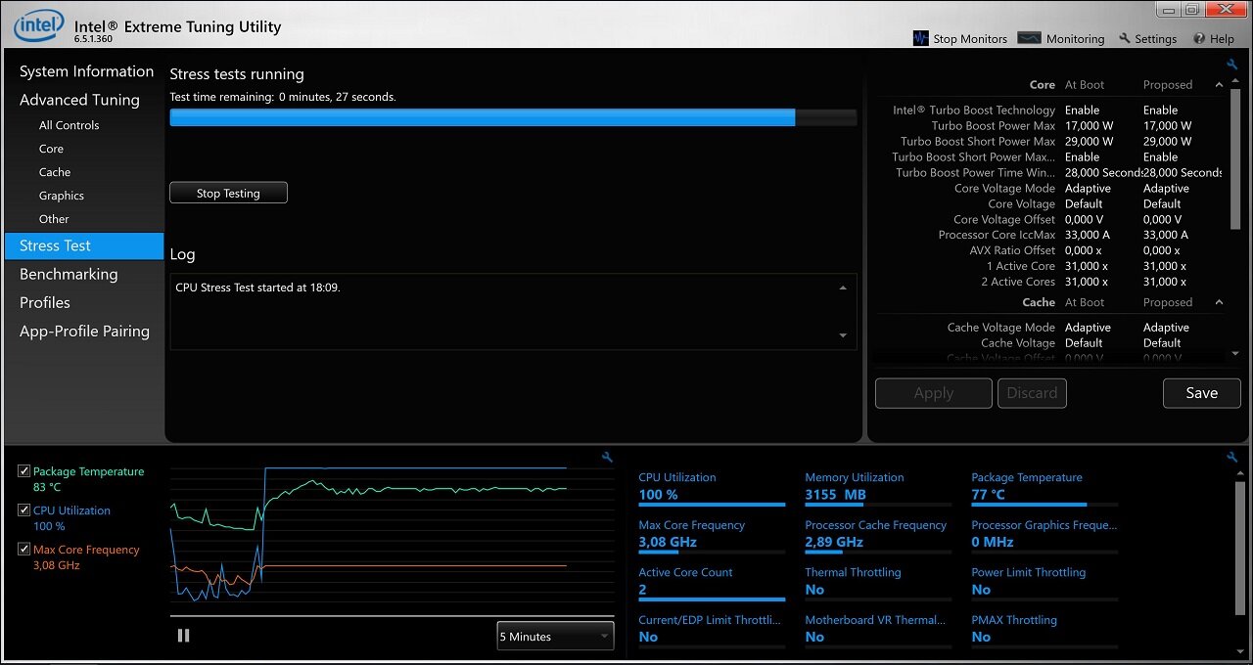Screen dimensions: 1253x665
Task: Click the Stop Monitors label
Action: [x=970, y=39]
